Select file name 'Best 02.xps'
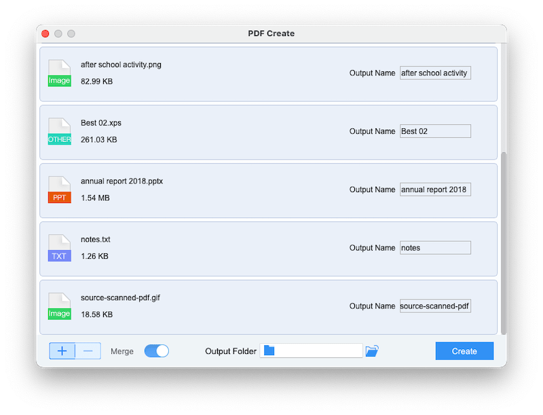543x415 pixels. click(x=101, y=123)
